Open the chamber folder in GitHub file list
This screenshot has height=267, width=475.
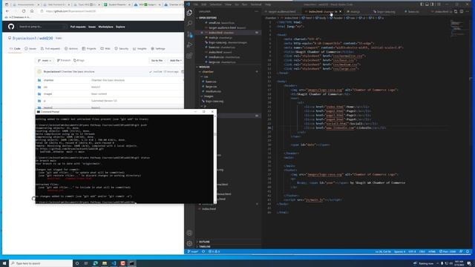pyautogui.click(x=48, y=80)
